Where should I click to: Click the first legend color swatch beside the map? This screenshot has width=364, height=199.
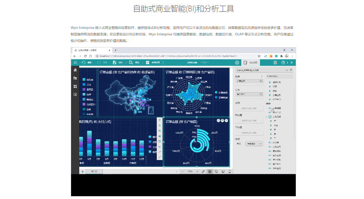84,80
